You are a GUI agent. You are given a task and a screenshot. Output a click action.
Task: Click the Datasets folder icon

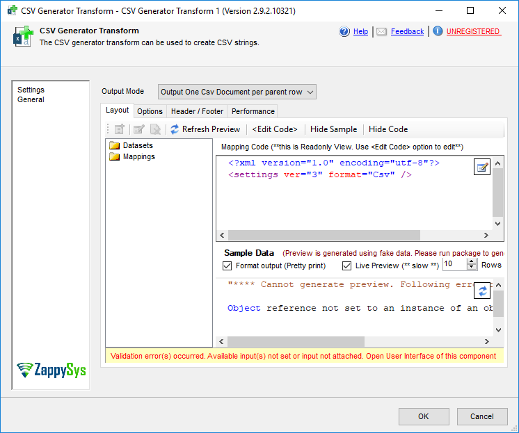coord(114,145)
